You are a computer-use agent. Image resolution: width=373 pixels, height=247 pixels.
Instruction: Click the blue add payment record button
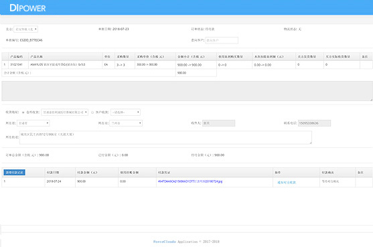coord(15,172)
